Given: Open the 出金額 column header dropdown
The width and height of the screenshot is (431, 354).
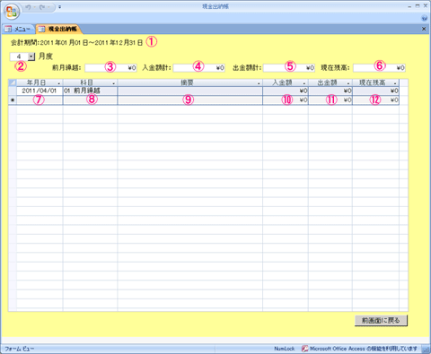Looking at the screenshot, I should tap(348, 83).
